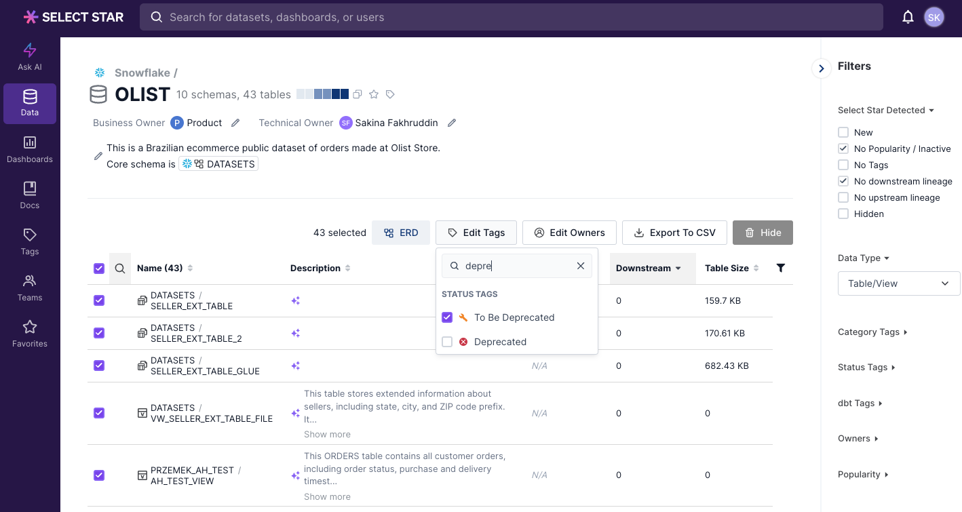Screen dimensions: 962x512
Task: Collapse the Data Type filter section
Action: pos(864,258)
